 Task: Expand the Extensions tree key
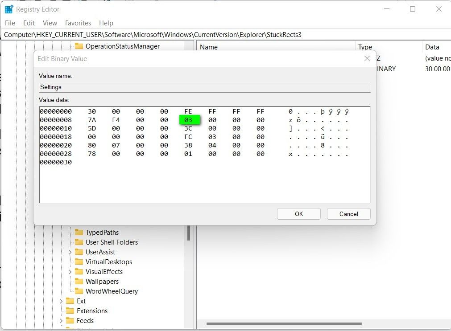(x=61, y=311)
